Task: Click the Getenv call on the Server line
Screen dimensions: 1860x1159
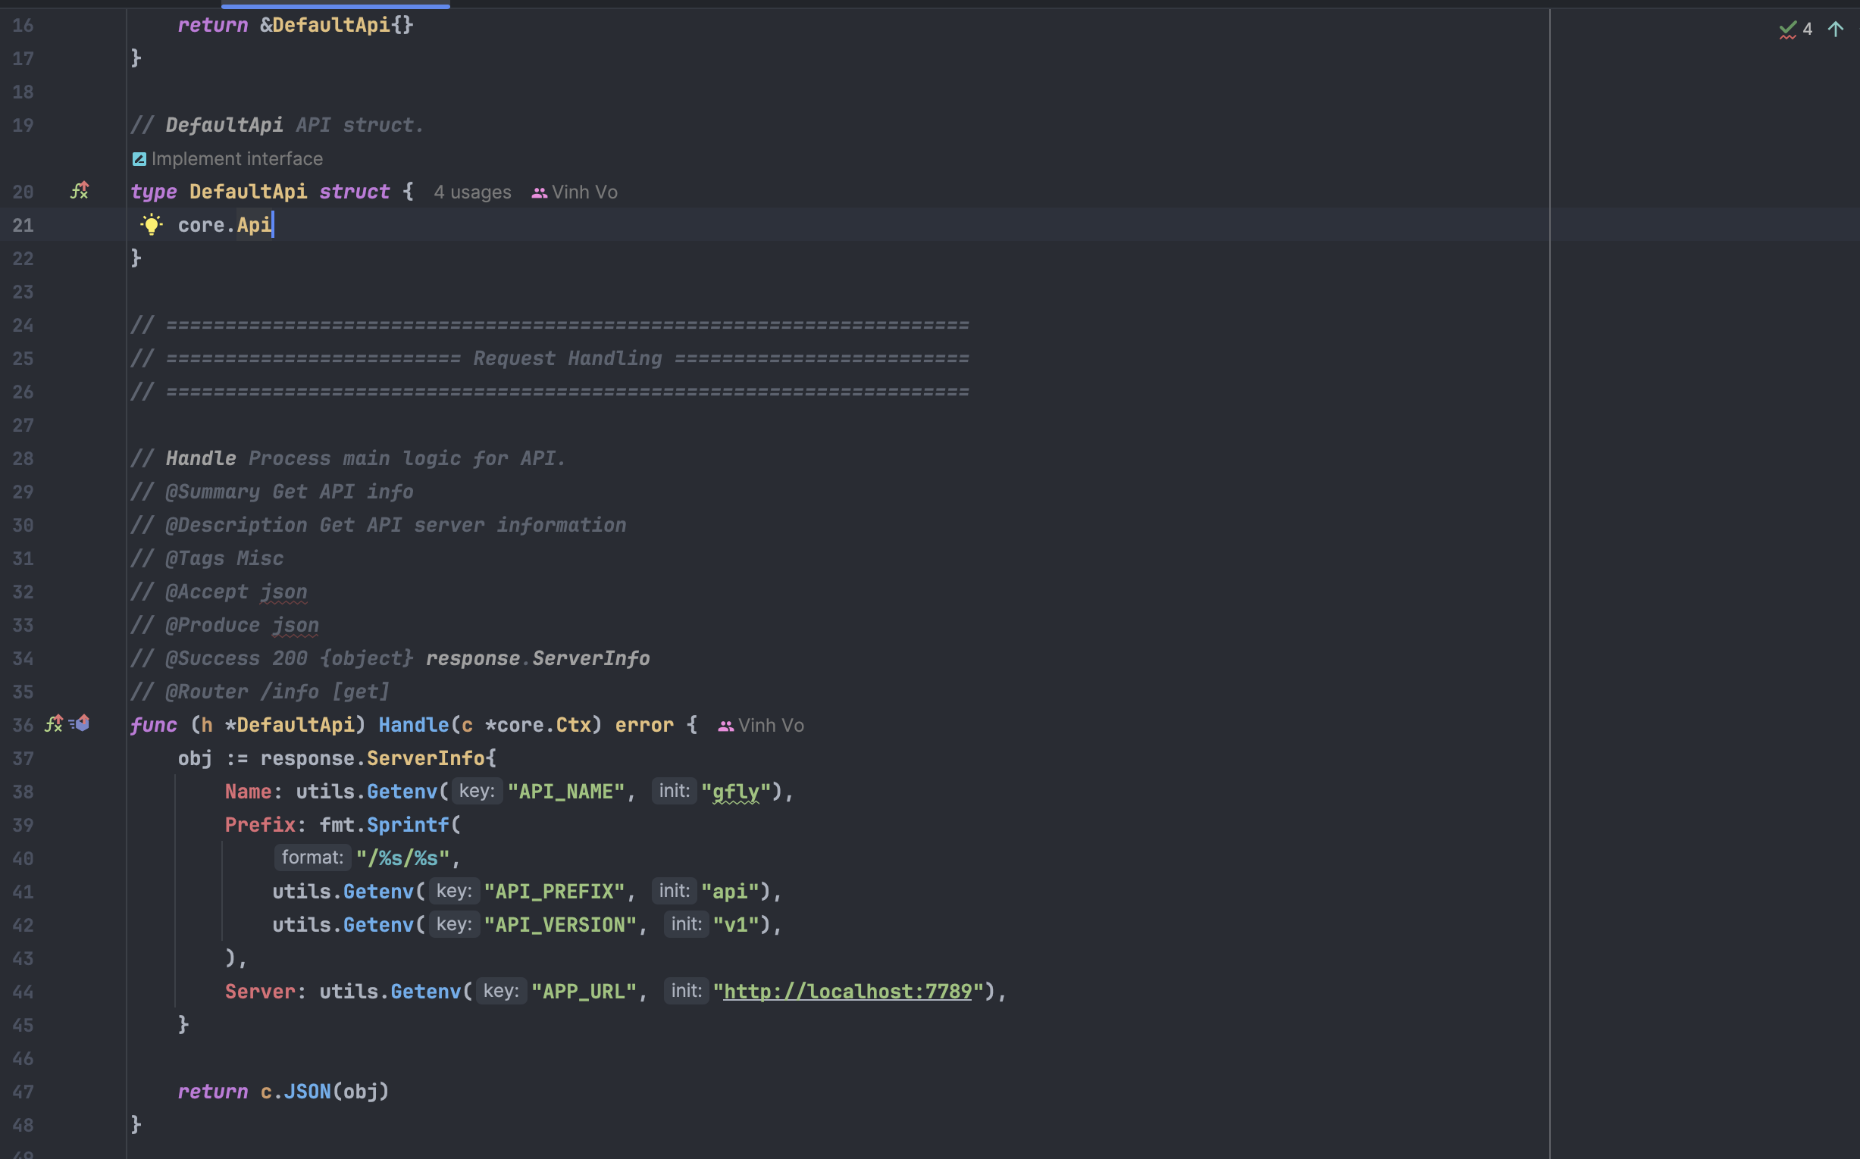Action: coord(426,991)
